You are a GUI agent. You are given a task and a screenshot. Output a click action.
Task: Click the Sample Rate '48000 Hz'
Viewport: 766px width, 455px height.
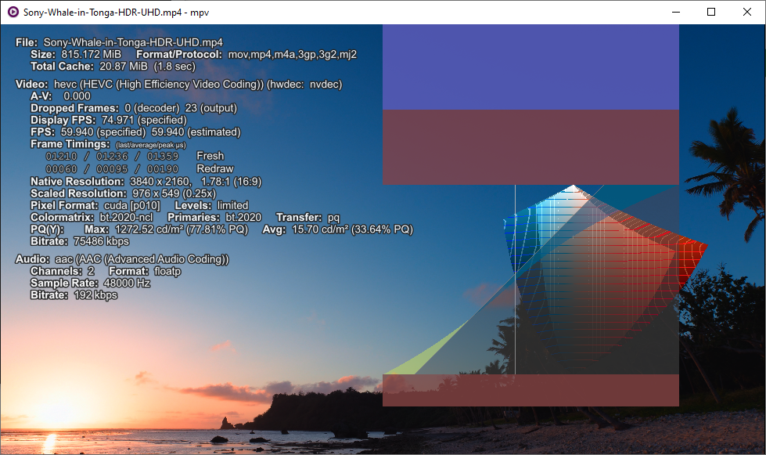click(x=127, y=283)
